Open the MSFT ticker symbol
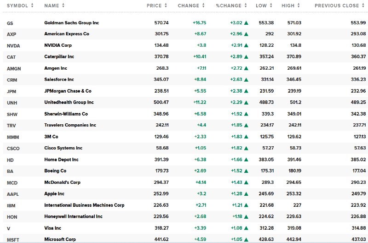The height and width of the screenshot is (243, 368). tap(13, 240)
